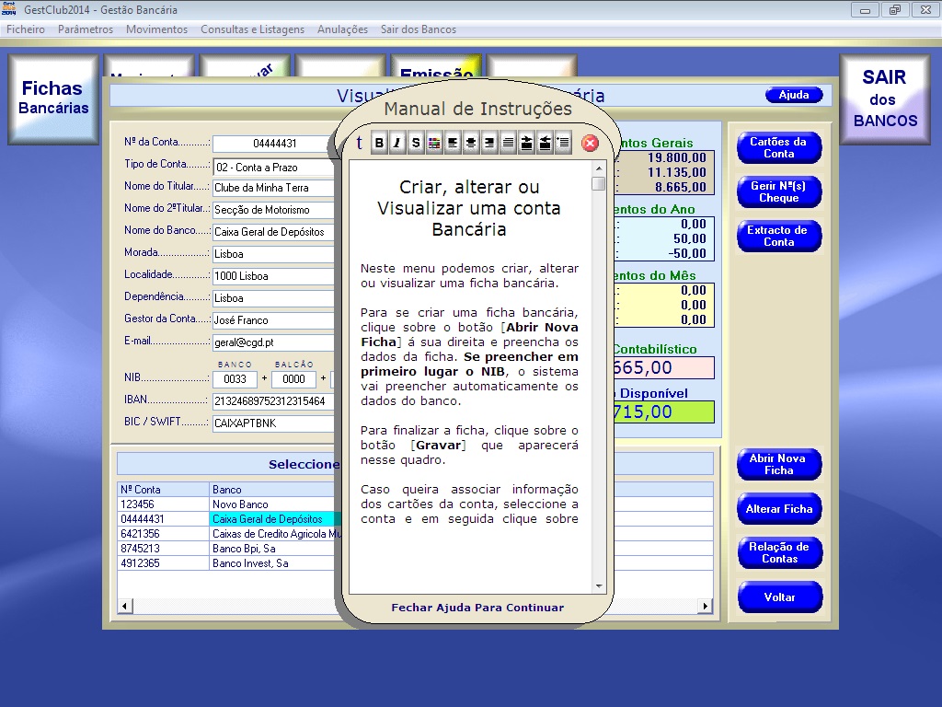Close the manual with red X icon
Image resolution: width=942 pixels, height=707 pixels.
pos(591,143)
